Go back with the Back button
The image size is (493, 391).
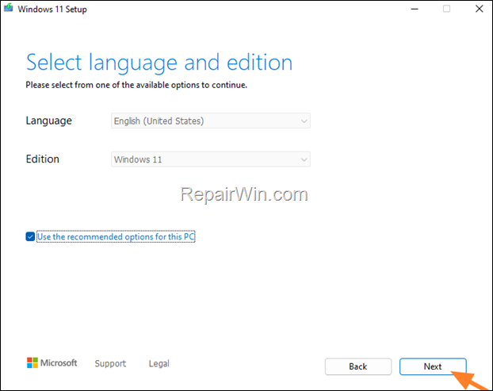coord(358,366)
